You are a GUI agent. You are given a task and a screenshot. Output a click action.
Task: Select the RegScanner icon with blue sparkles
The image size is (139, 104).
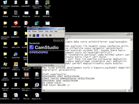point(37,23)
